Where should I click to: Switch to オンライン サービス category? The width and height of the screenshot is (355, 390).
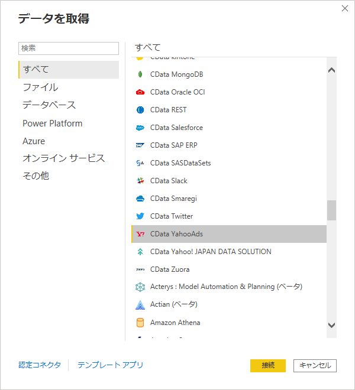69,158
